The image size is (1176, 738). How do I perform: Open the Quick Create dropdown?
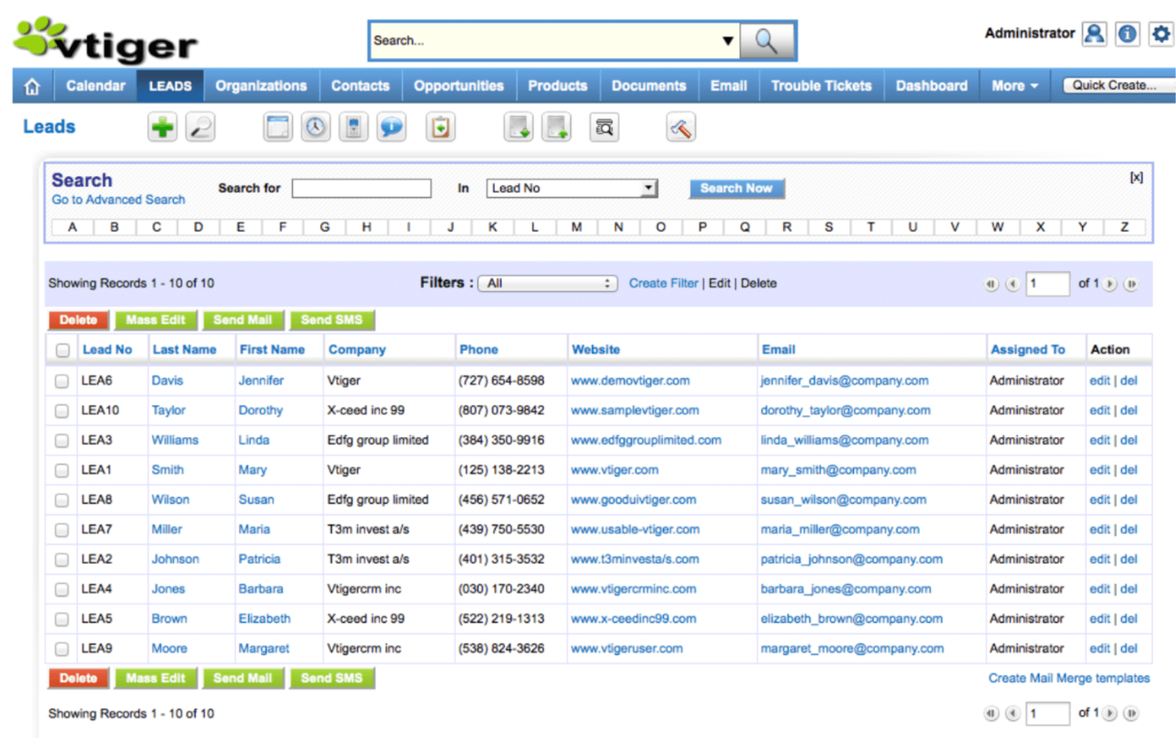click(x=1118, y=85)
